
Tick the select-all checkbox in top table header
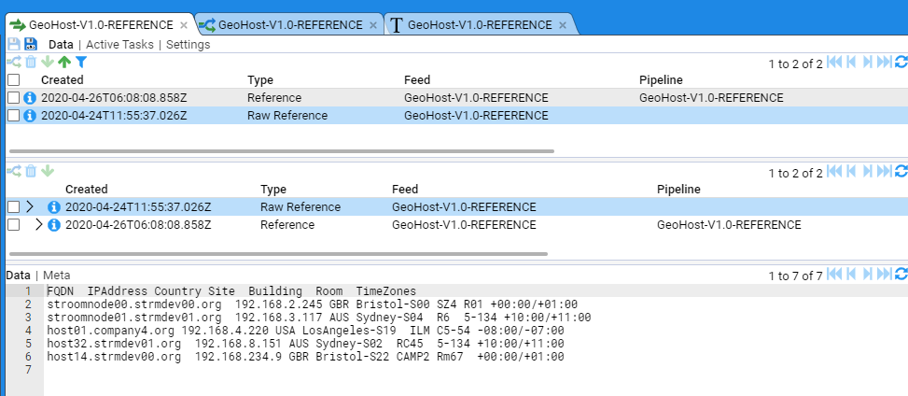[13, 80]
